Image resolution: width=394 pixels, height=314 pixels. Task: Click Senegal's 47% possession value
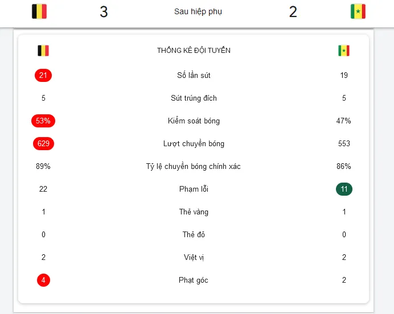(x=344, y=121)
